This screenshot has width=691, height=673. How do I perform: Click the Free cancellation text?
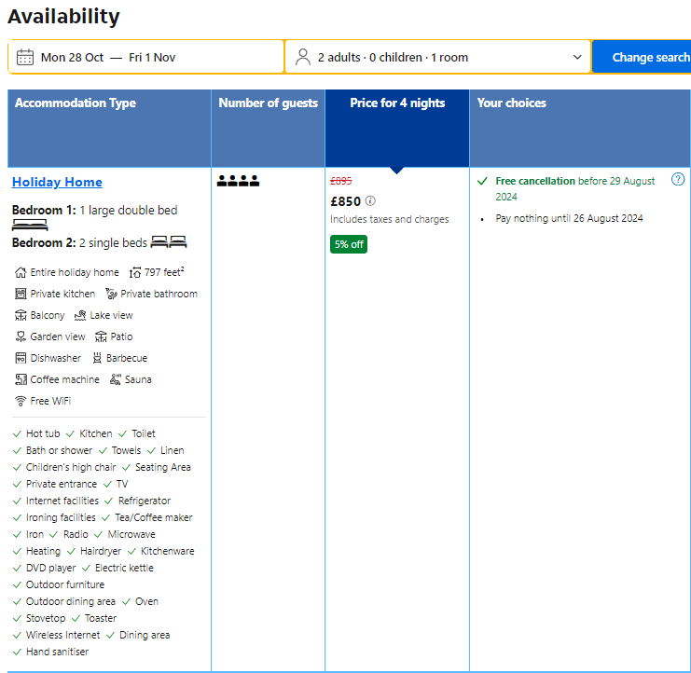[x=535, y=181]
